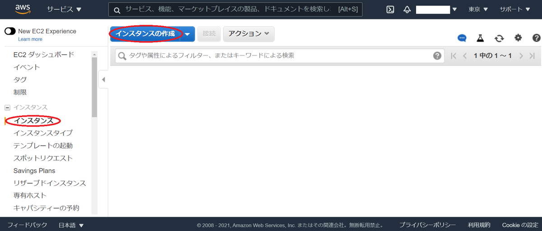
Task: Open Savings Plans in sidebar
Action: pyautogui.click(x=34, y=171)
